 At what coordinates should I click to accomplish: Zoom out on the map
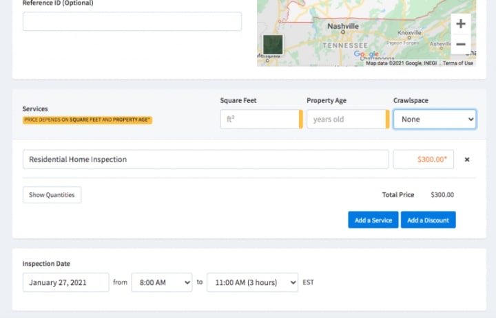[461, 44]
